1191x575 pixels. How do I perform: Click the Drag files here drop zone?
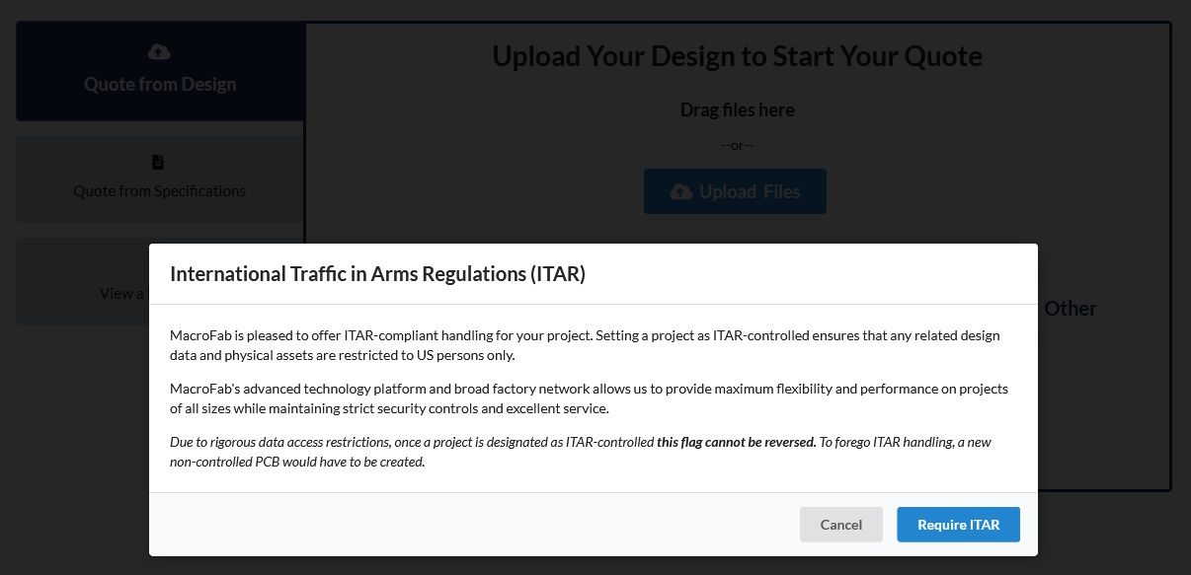point(737,109)
